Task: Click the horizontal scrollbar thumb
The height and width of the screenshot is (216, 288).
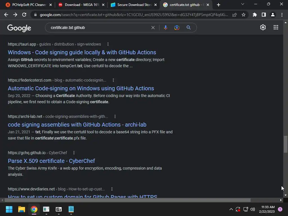Action: [127, 200]
